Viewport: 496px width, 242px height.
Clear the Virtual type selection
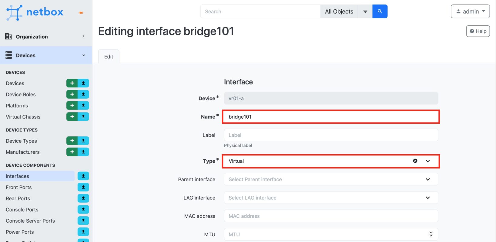tap(415, 161)
